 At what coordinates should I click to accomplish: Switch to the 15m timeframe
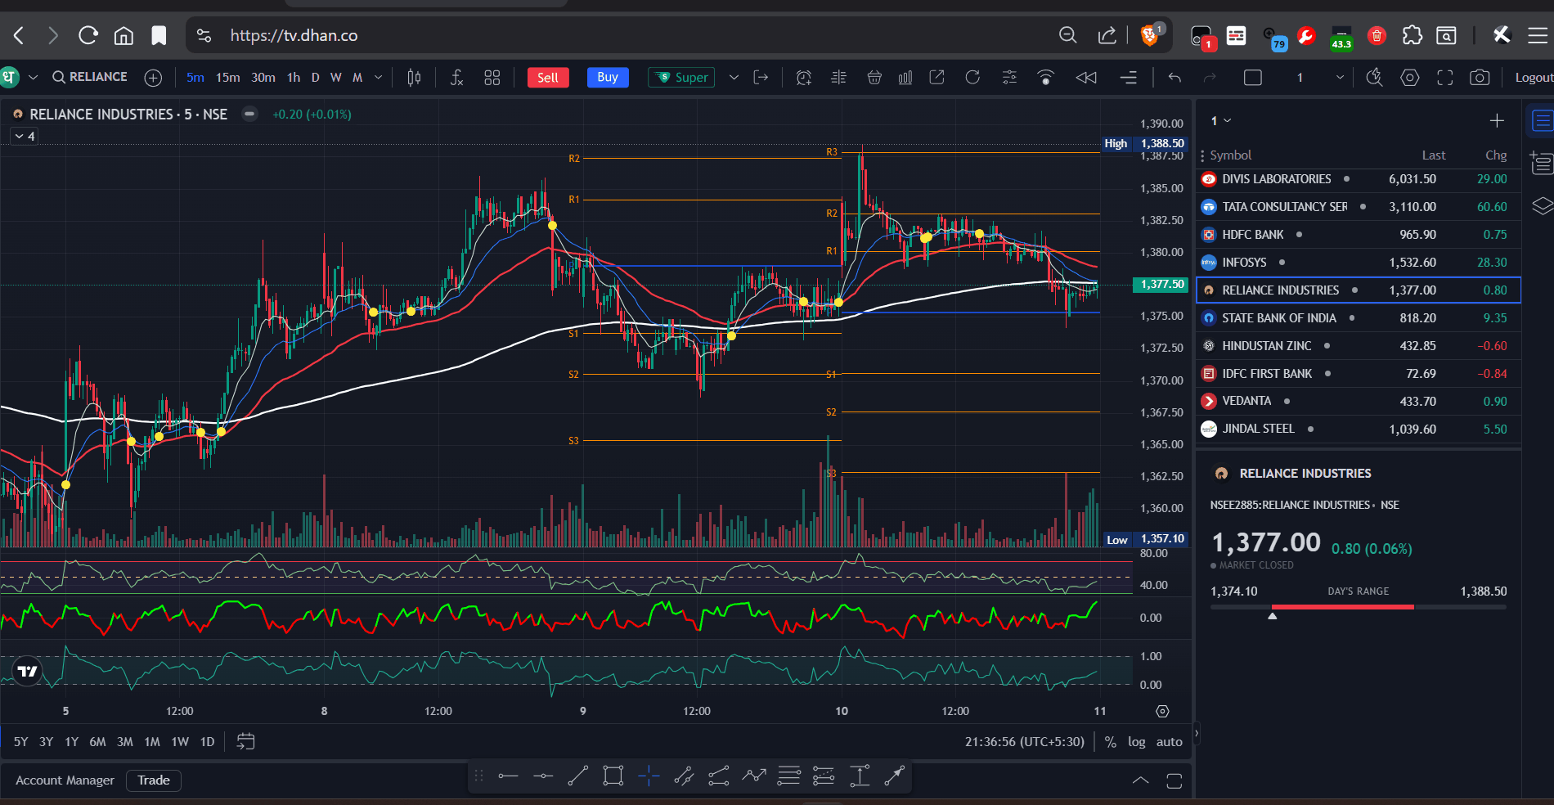tap(227, 78)
